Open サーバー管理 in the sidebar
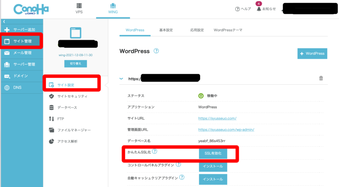The image size is (339, 187). tap(22, 65)
